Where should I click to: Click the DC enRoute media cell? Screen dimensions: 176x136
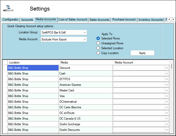coord(86,113)
